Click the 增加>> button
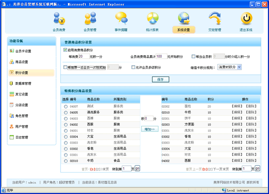Viewport: 269px width, 194px height. 150,129
